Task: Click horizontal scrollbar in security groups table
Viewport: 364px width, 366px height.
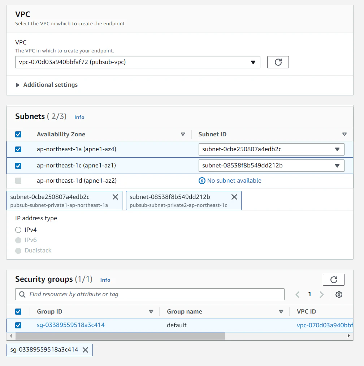Action: [120, 336]
